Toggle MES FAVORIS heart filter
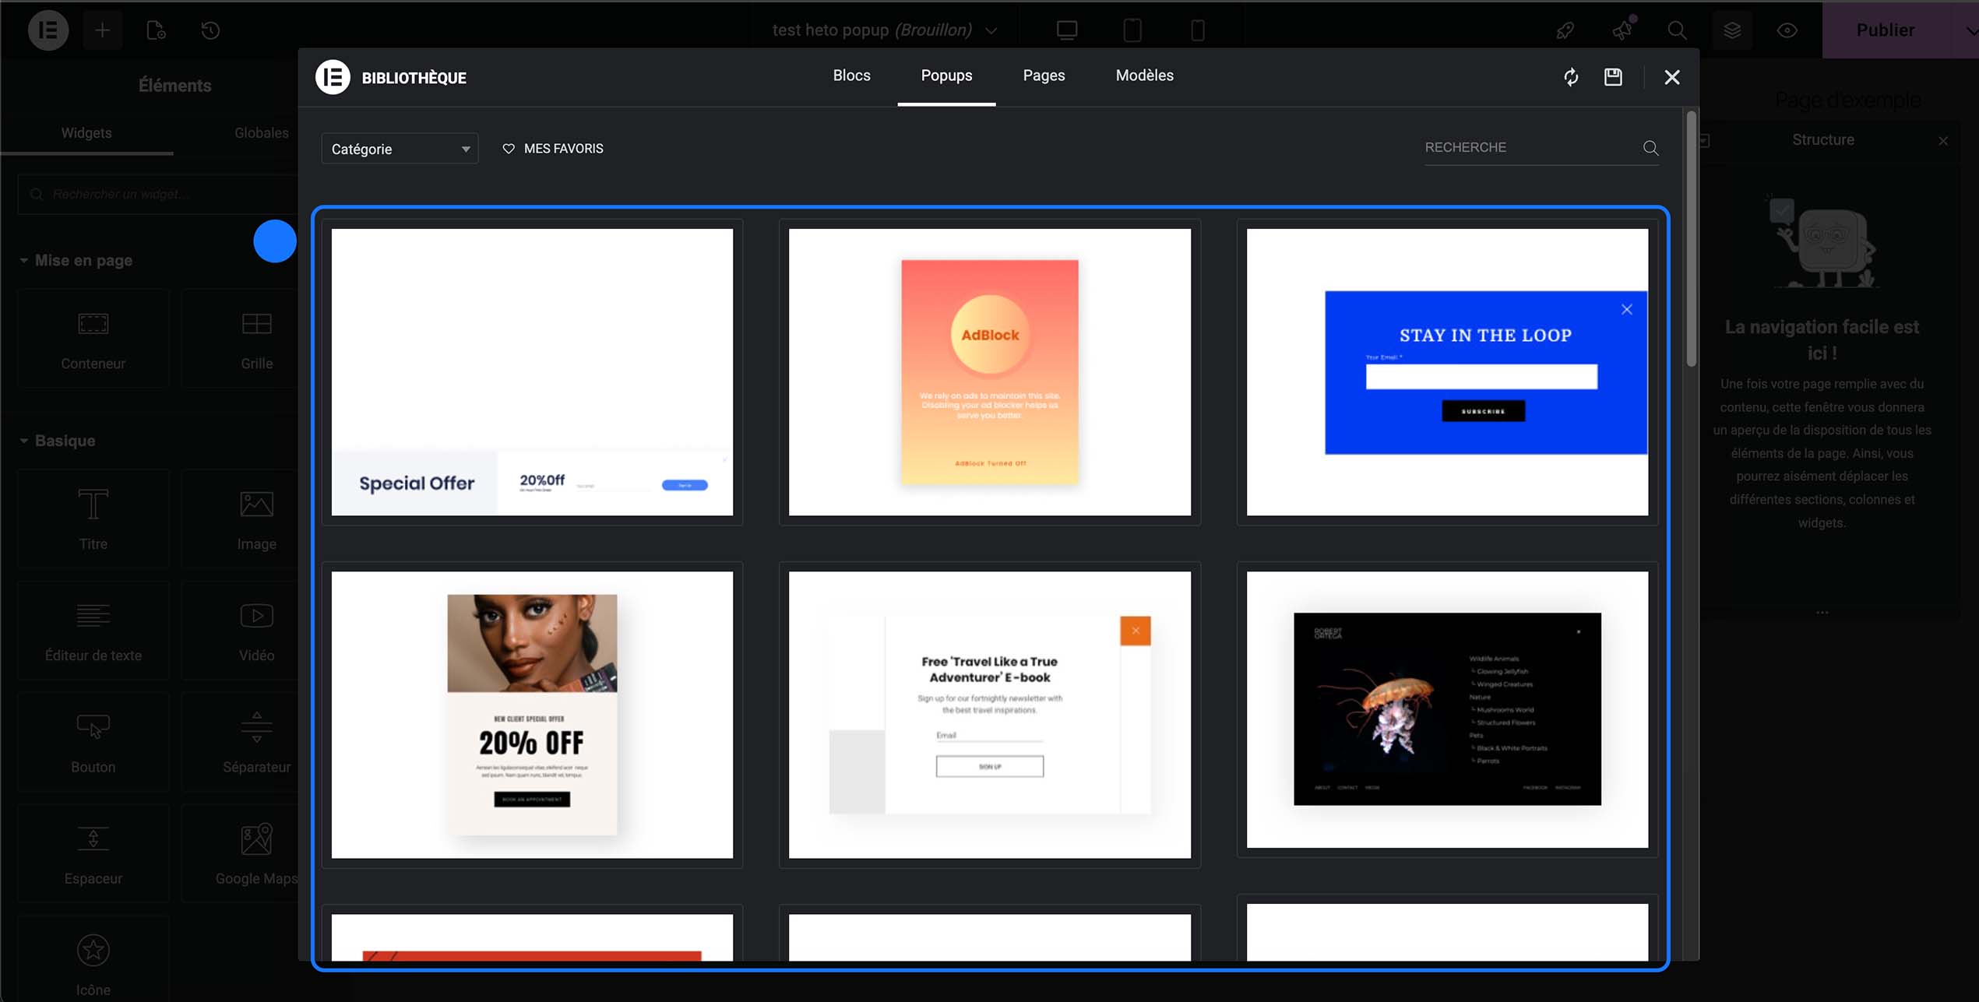This screenshot has width=1979, height=1002. [553, 148]
